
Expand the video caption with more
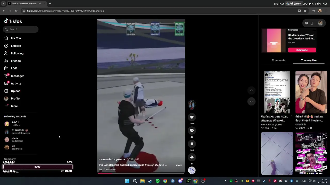(x=179, y=165)
